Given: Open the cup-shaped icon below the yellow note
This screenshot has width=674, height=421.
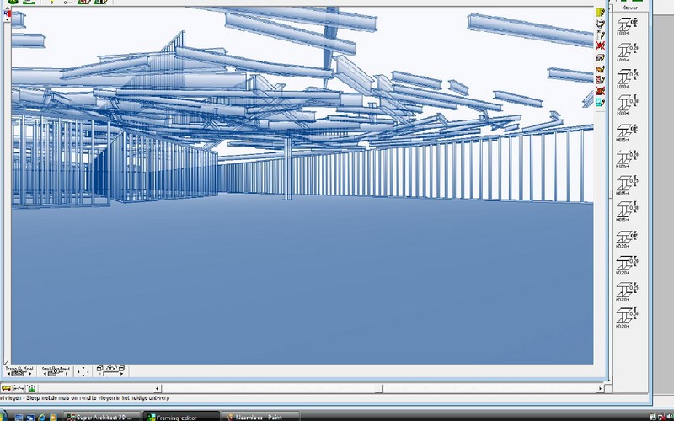Looking at the screenshot, I should 601,24.
